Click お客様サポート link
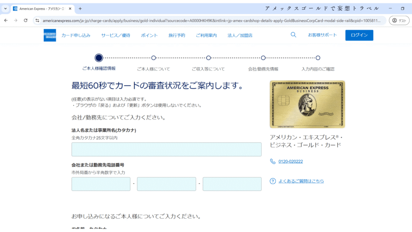Viewport: 412px width, 232px height. pos(323,35)
